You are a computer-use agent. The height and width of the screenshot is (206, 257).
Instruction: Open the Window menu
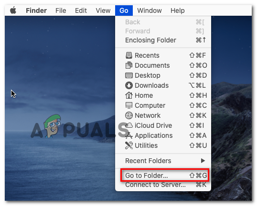[x=150, y=10]
